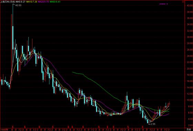Click the 10.00 price axis label
Viewport: 193px width, 131px height.
(190, 100)
